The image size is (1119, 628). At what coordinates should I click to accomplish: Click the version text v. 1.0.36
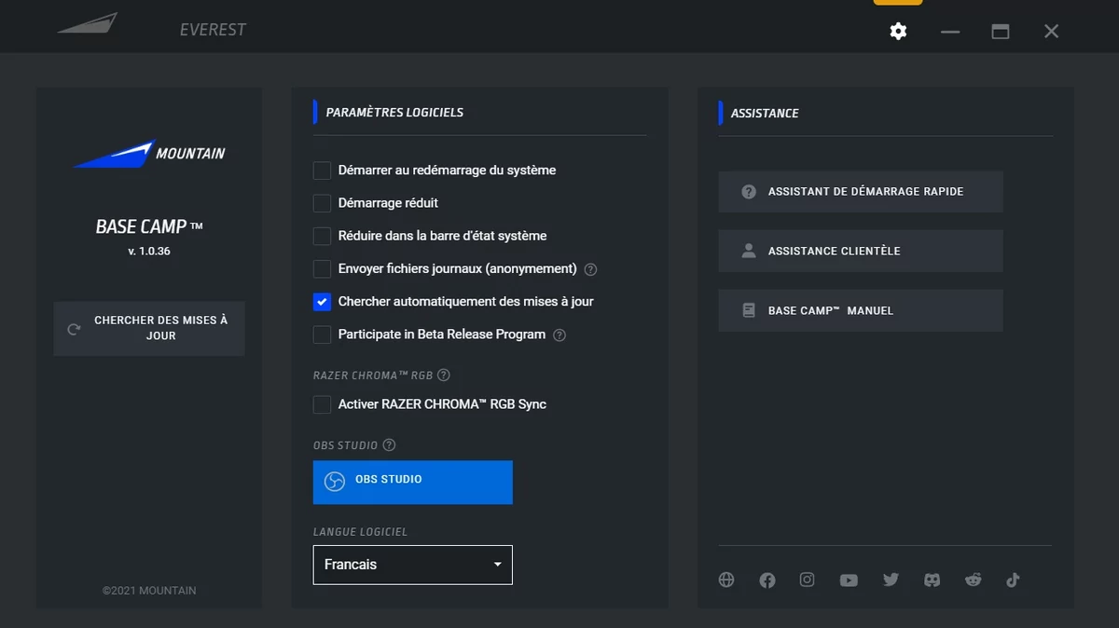tap(149, 252)
